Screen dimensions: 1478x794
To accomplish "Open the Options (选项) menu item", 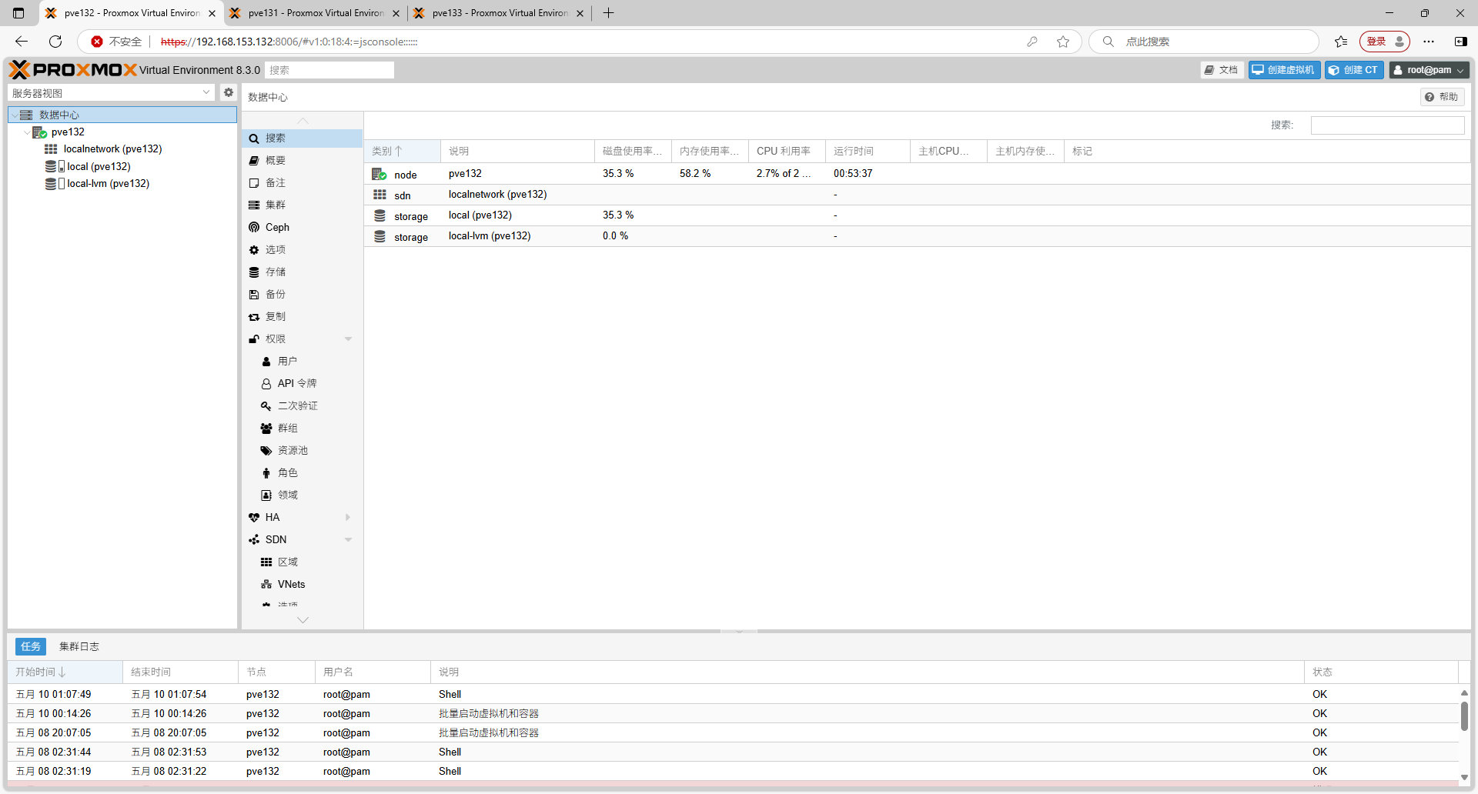I will pyautogui.click(x=302, y=250).
